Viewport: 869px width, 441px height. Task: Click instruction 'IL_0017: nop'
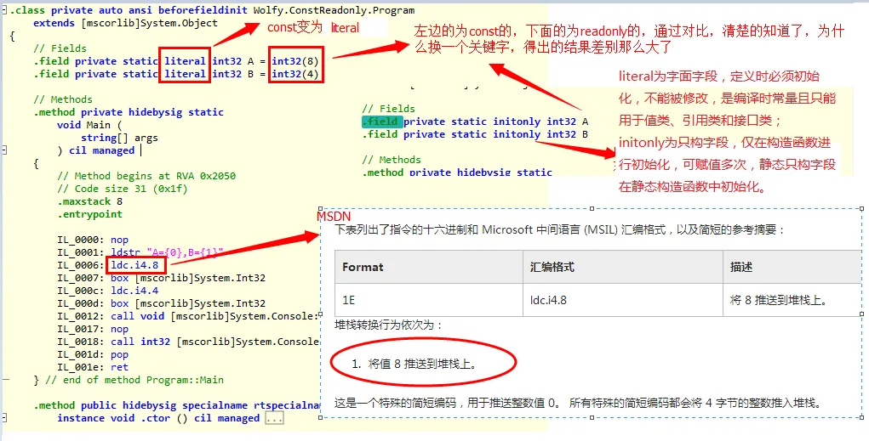click(93, 329)
